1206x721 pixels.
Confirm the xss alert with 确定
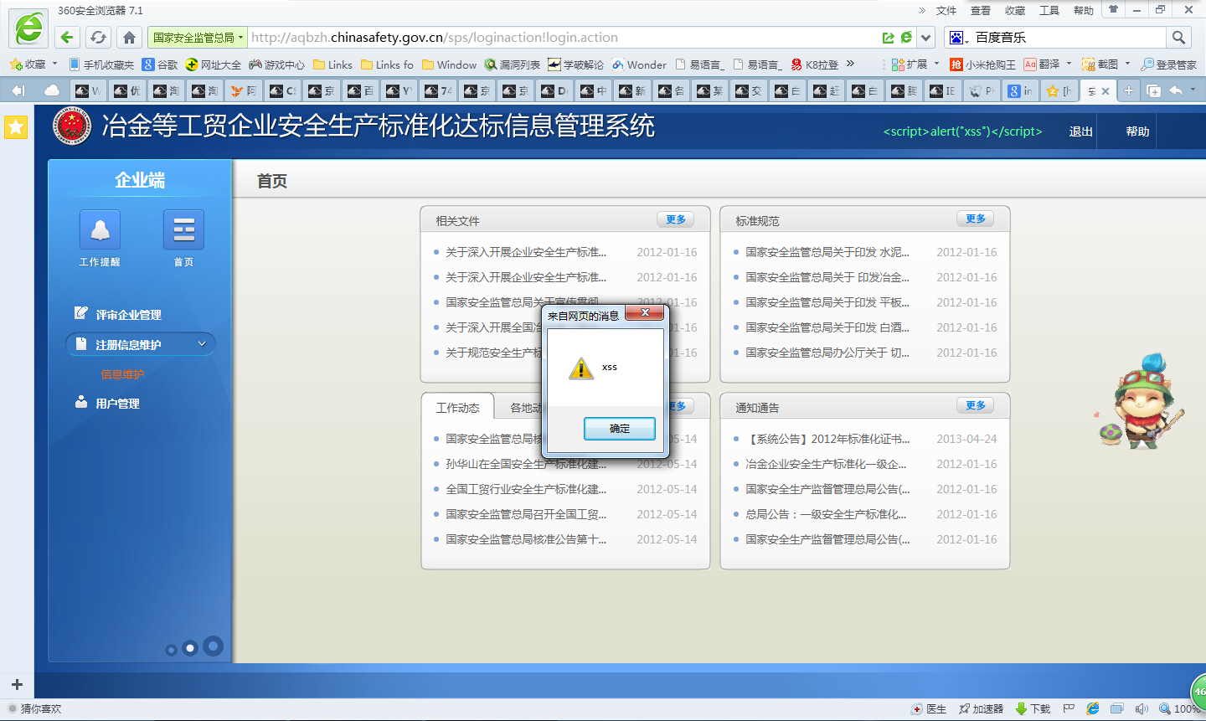(x=620, y=429)
